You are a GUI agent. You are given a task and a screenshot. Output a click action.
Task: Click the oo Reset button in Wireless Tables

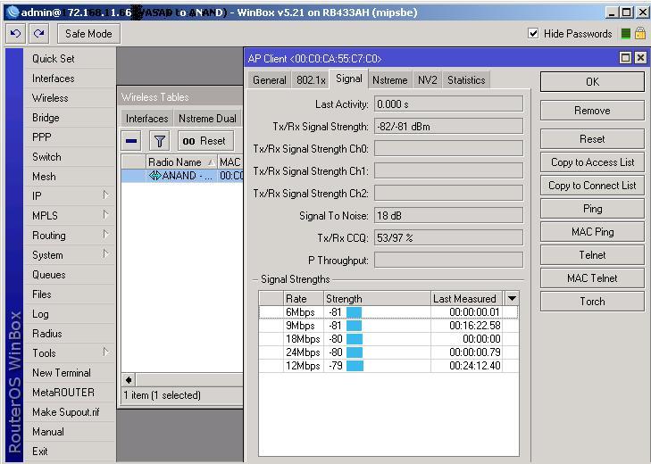pos(205,141)
